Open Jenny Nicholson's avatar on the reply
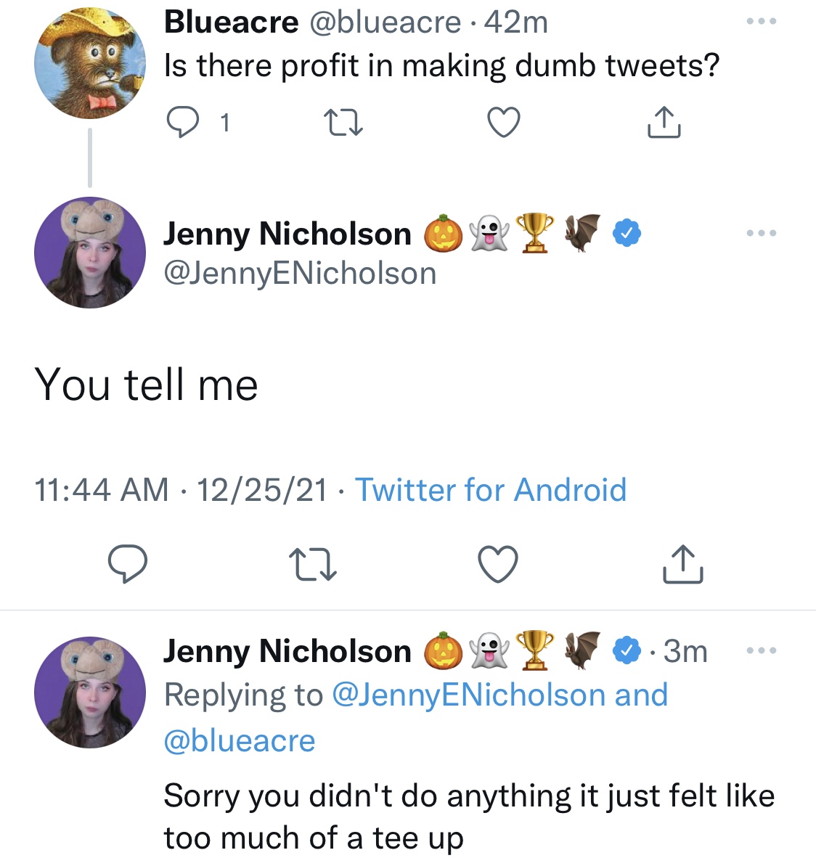Viewport: 816px width, 866px height. coord(90,693)
